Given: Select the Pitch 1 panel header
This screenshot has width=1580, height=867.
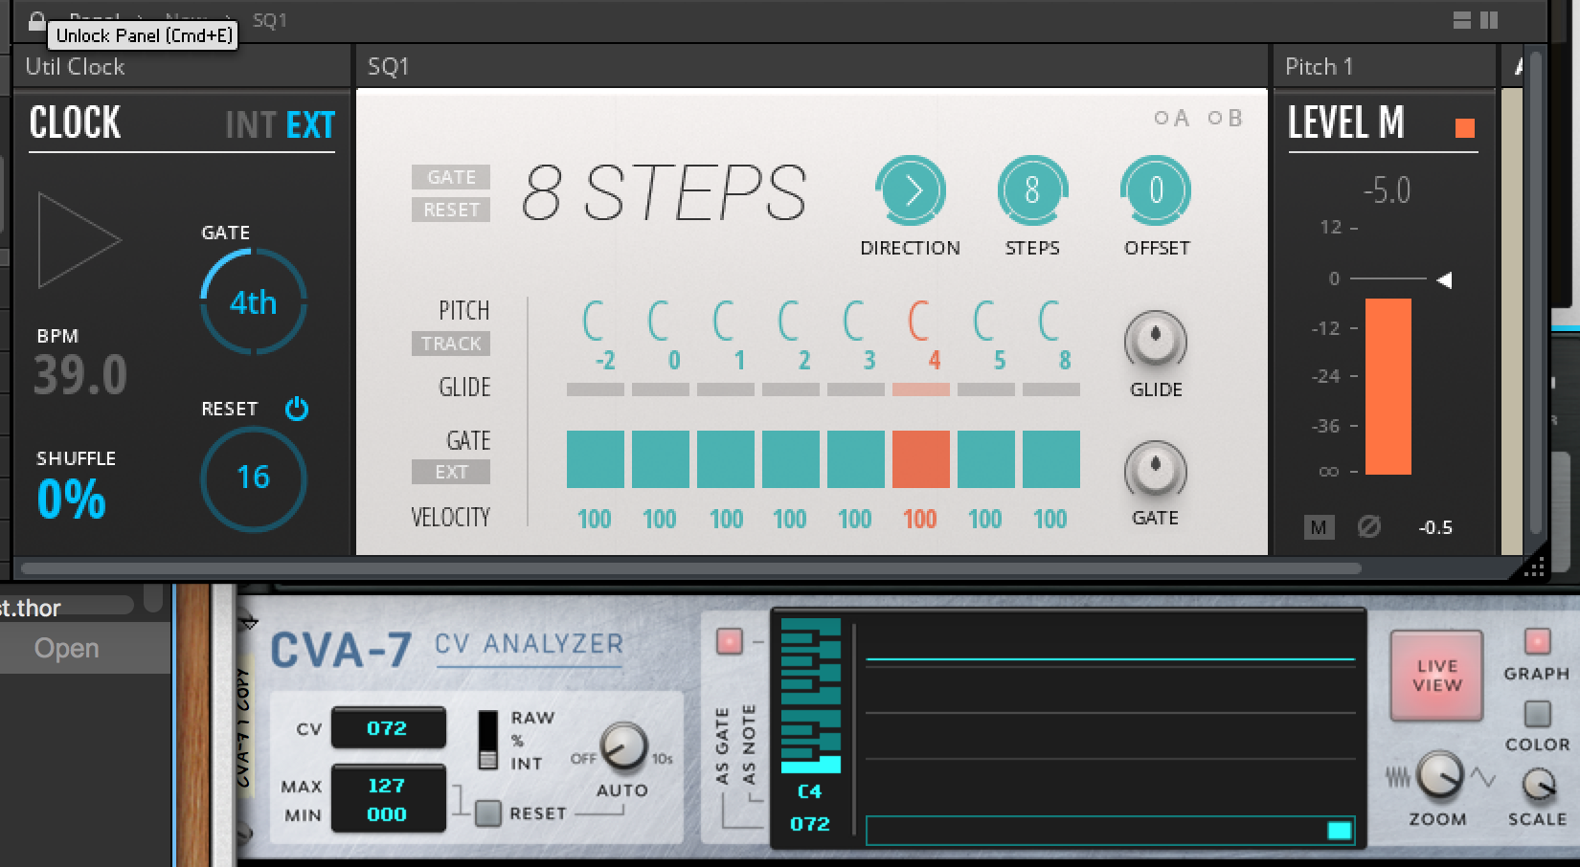Looking at the screenshot, I should click(1385, 66).
